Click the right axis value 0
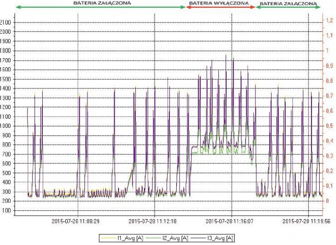The image size is (336, 245). (327, 201)
